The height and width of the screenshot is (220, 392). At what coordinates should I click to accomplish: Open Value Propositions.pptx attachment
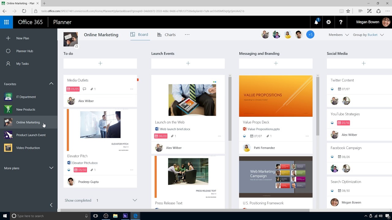click(x=261, y=129)
